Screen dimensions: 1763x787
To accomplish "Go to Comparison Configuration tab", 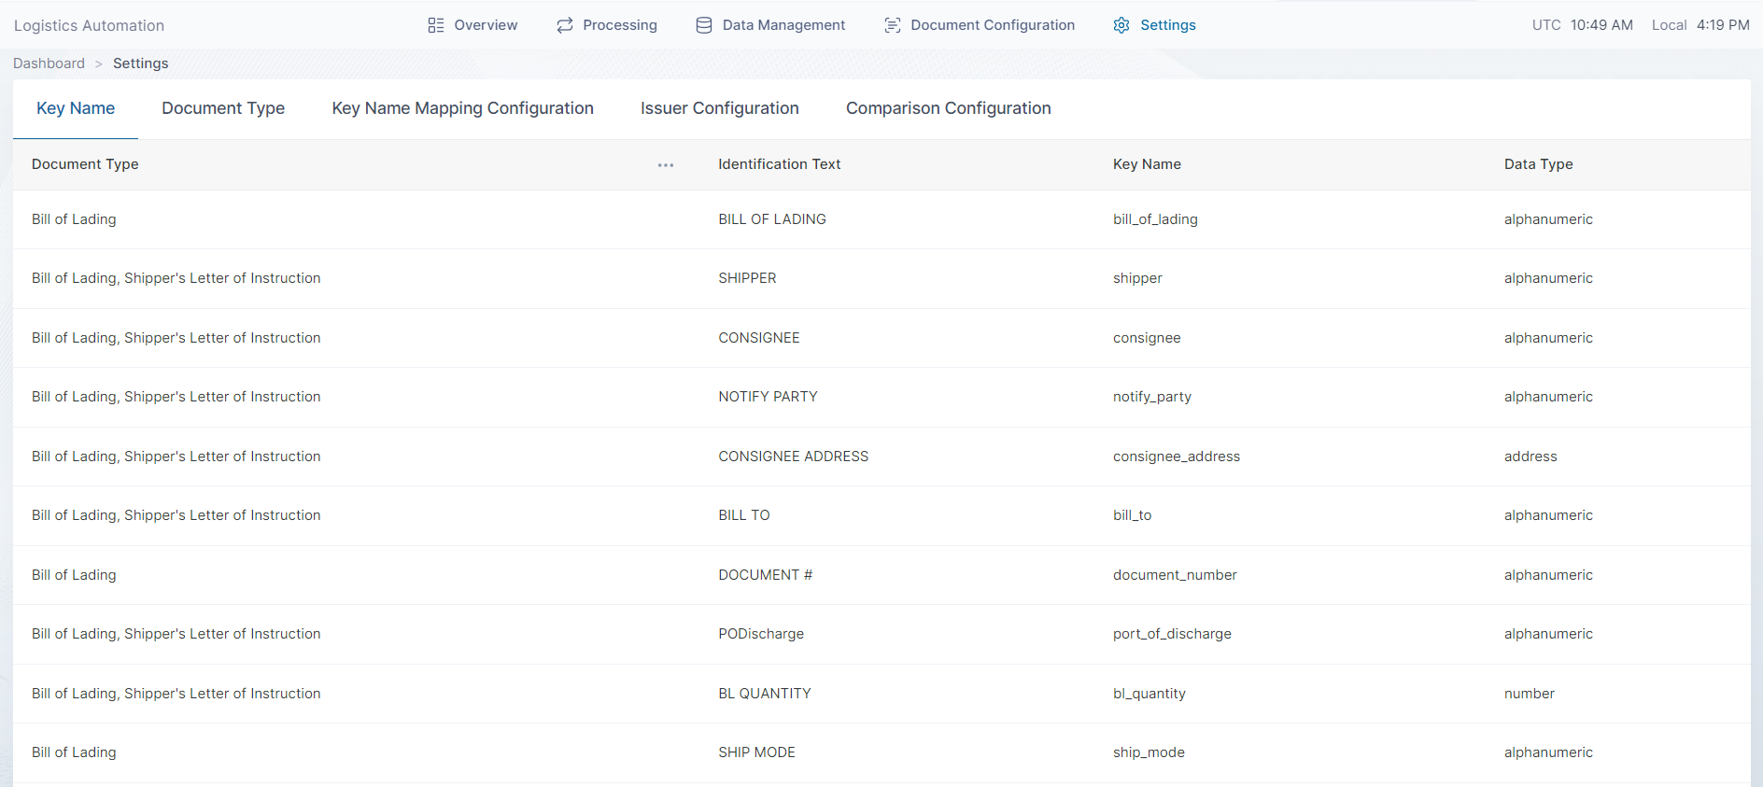I will tap(948, 108).
